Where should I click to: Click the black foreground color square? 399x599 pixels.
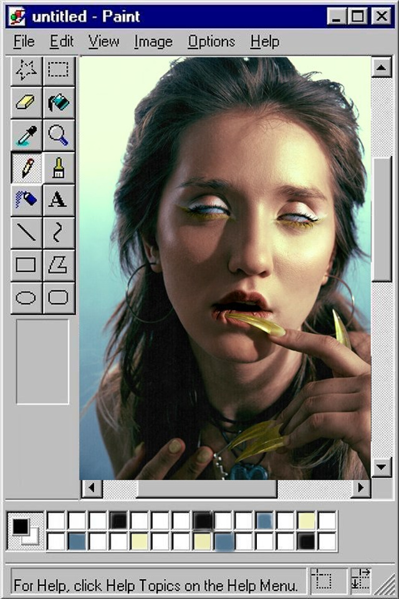coord(21,527)
